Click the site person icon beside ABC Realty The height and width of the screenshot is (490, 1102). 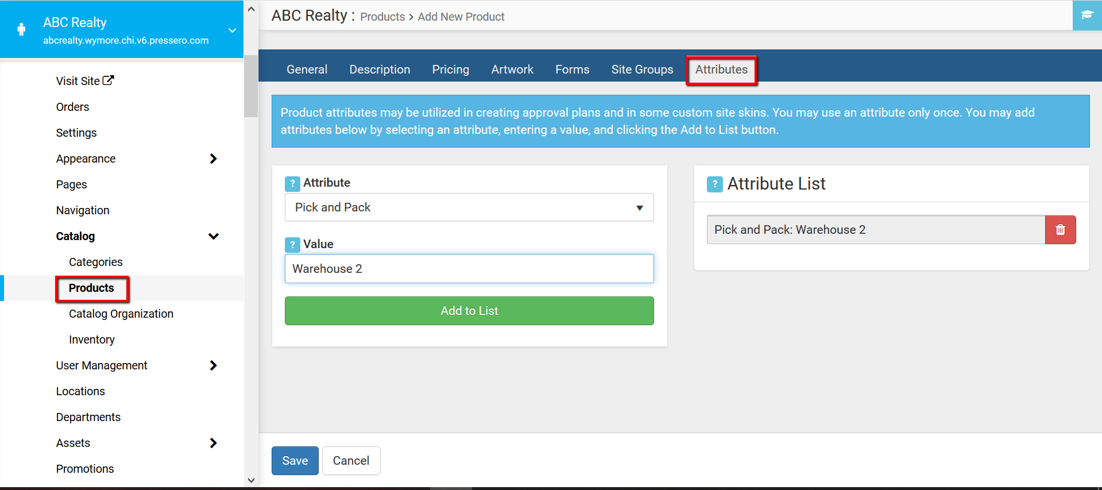(x=21, y=29)
